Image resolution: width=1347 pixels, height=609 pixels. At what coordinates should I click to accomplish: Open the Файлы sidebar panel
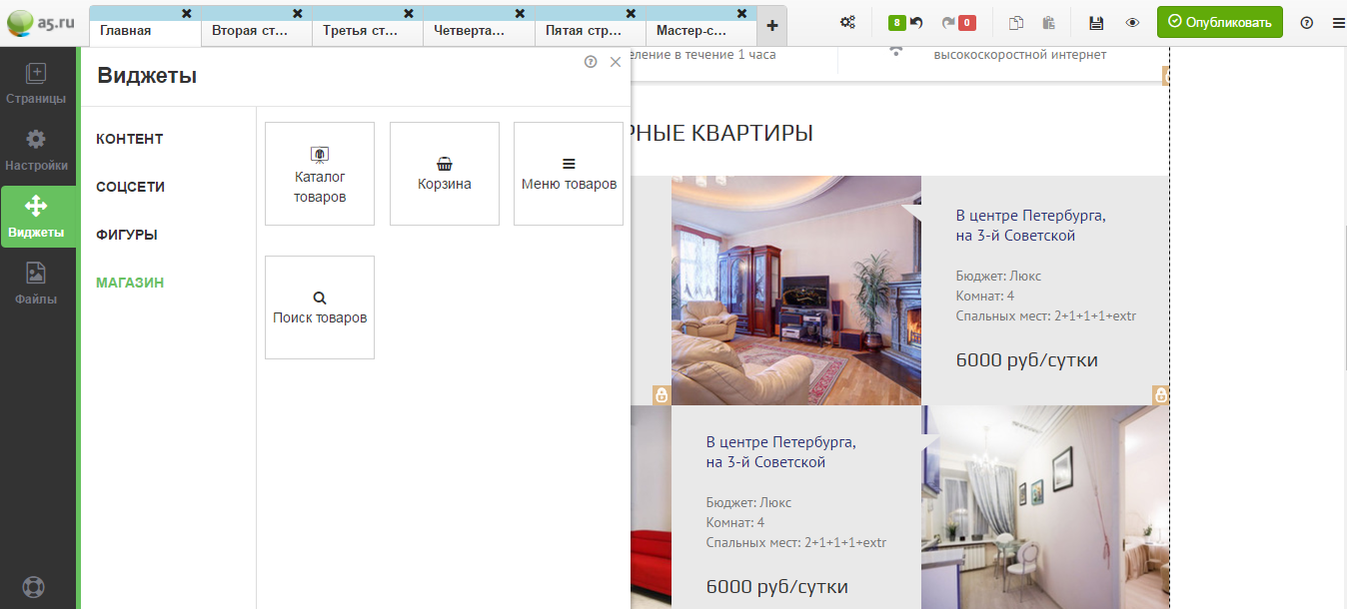tap(36, 285)
